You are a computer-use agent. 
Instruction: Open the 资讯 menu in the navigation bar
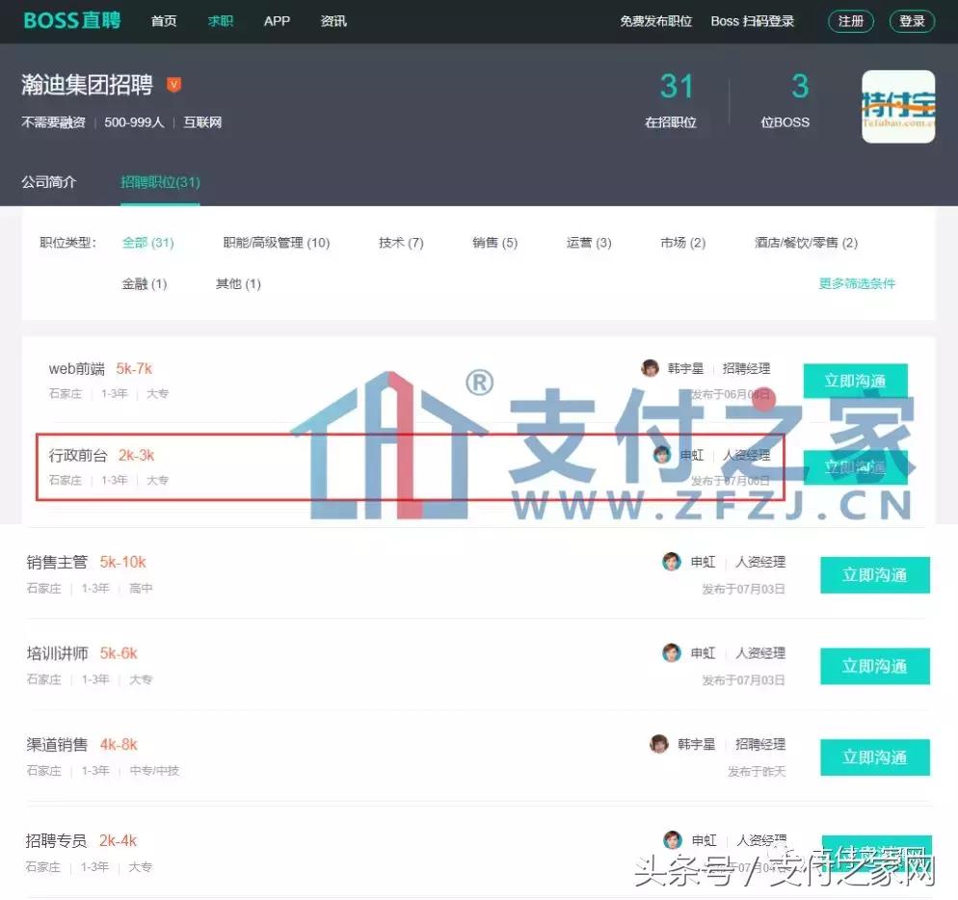tap(333, 20)
